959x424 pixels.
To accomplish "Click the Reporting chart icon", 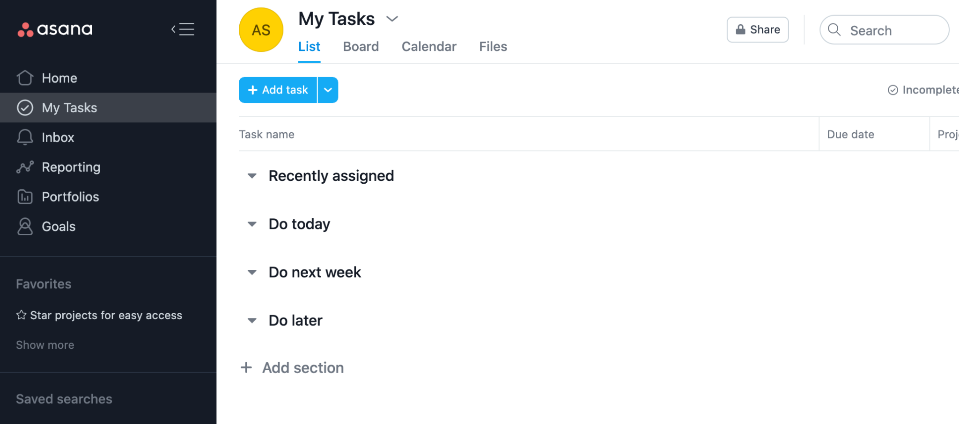I will coord(25,167).
